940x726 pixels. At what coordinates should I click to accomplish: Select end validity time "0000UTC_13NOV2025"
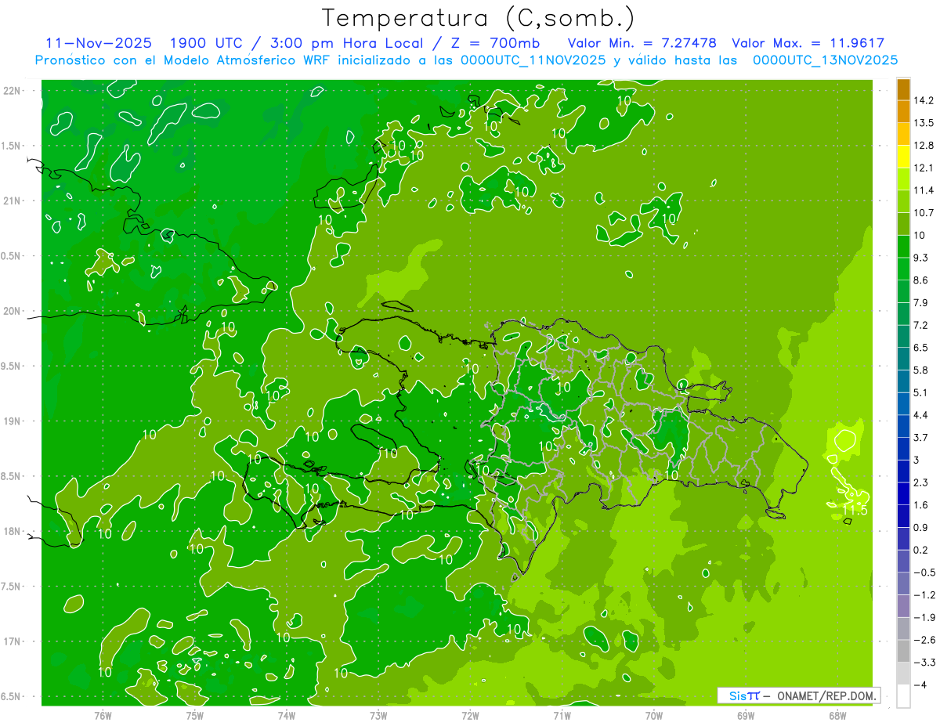(825, 60)
